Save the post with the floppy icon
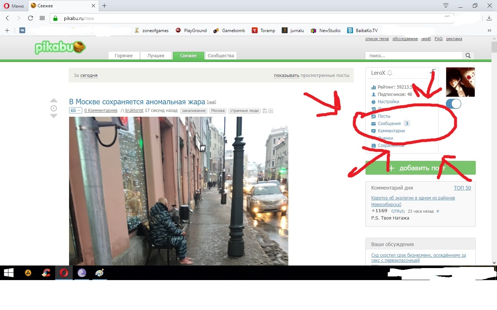The width and height of the screenshot is (497, 310). tap(265, 111)
